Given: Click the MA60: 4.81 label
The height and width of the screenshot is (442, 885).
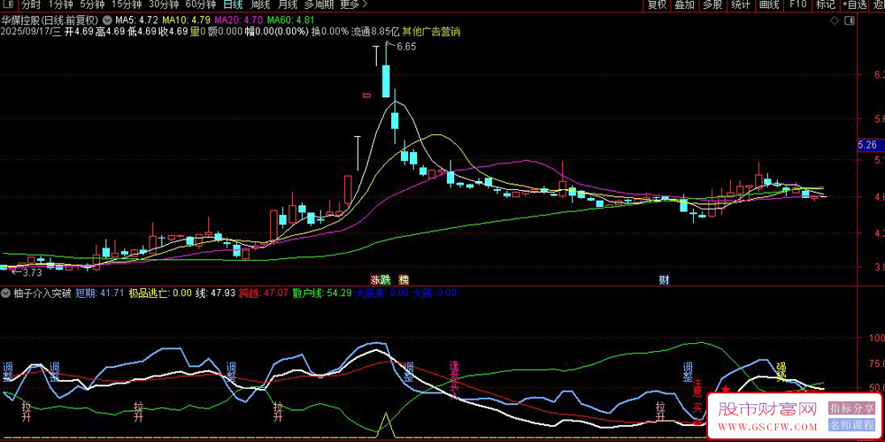Looking at the screenshot, I should pos(290,19).
